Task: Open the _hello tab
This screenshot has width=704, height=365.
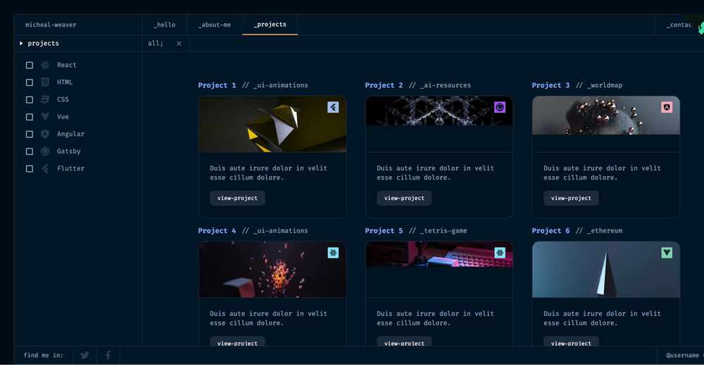Action: (164, 25)
